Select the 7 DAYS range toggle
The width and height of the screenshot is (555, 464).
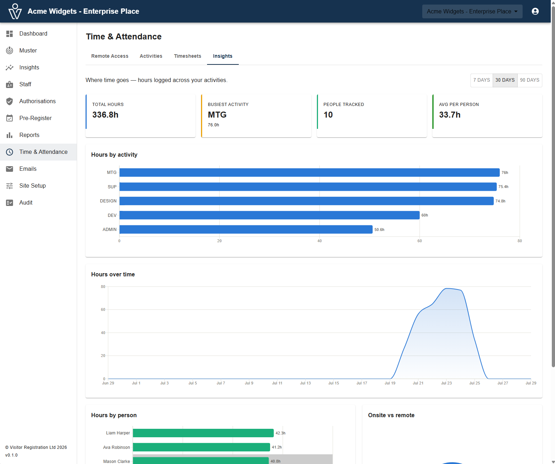[x=482, y=80]
